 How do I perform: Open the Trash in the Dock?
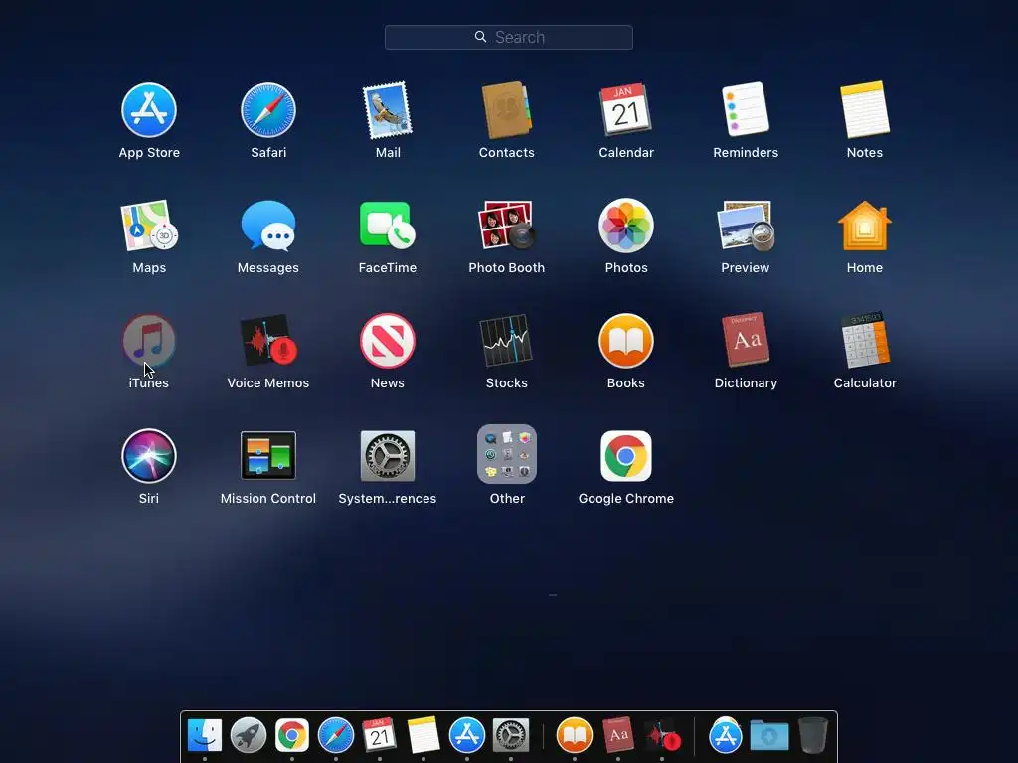point(813,736)
